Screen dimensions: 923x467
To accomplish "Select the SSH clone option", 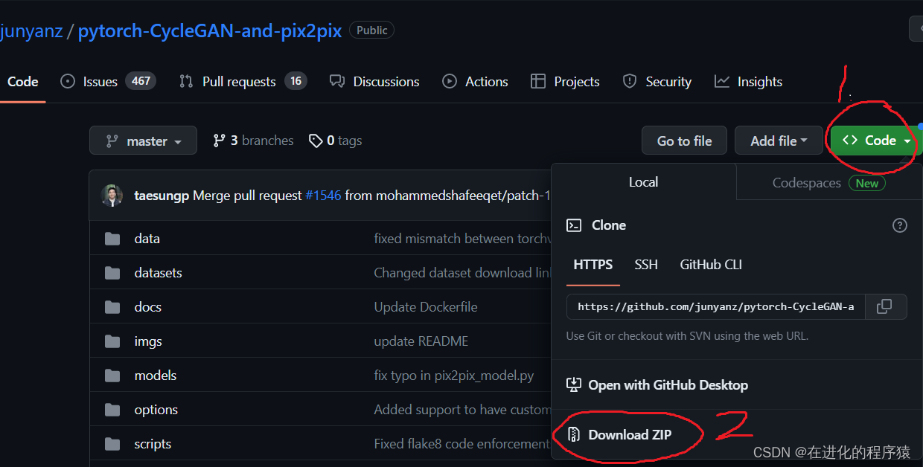I will (x=646, y=265).
